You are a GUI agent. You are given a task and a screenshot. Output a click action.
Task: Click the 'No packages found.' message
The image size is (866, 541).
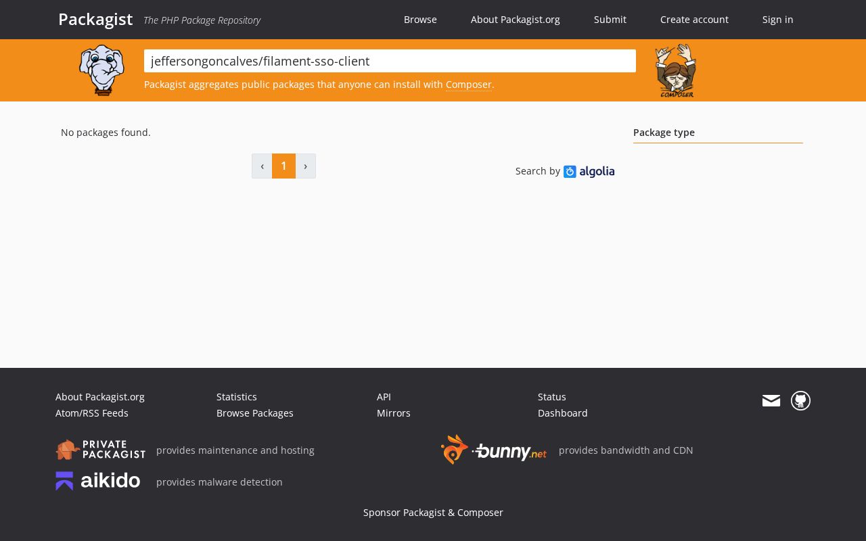tap(106, 133)
